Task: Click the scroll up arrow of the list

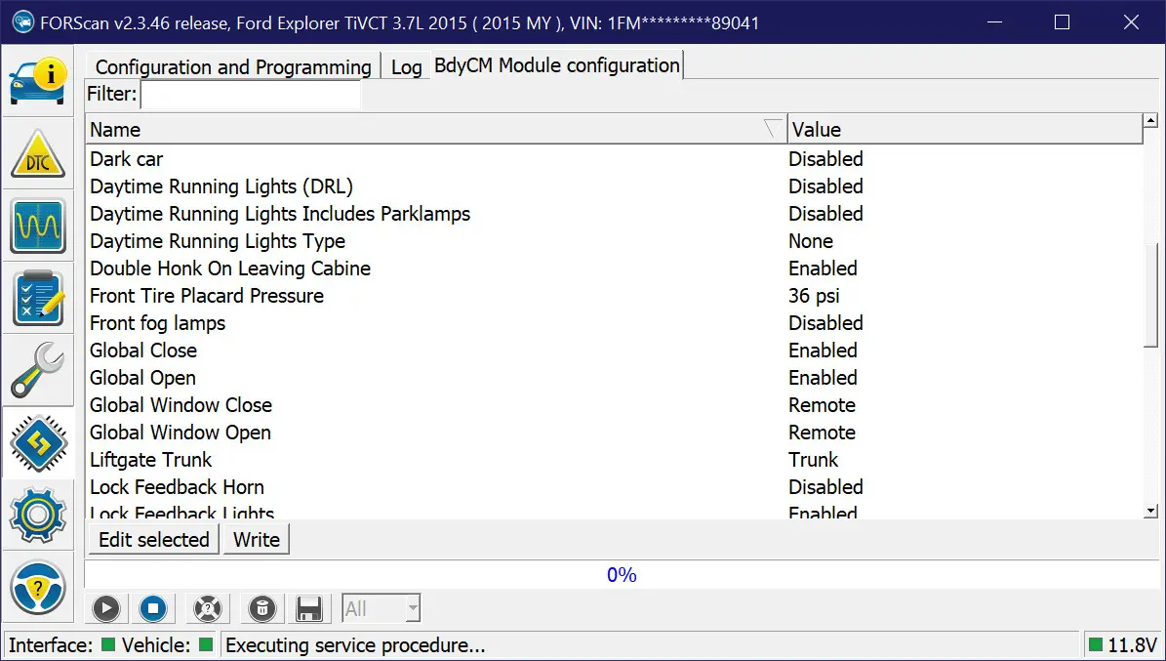Action: coord(1151,120)
